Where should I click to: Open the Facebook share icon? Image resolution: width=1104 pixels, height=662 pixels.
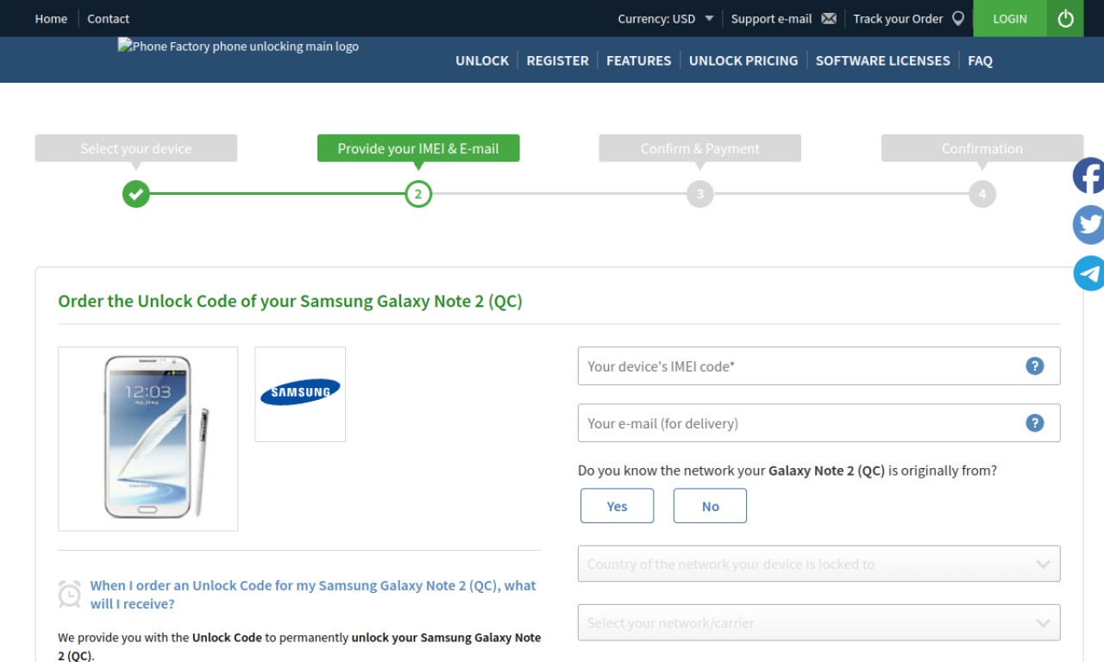click(1088, 176)
